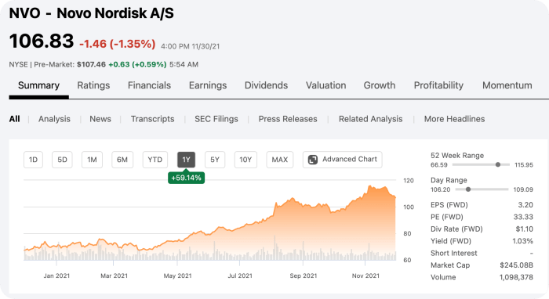This screenshot has height=299, width=549.
Task: Click the Day Range slider marker
Action: click(468, 189)
